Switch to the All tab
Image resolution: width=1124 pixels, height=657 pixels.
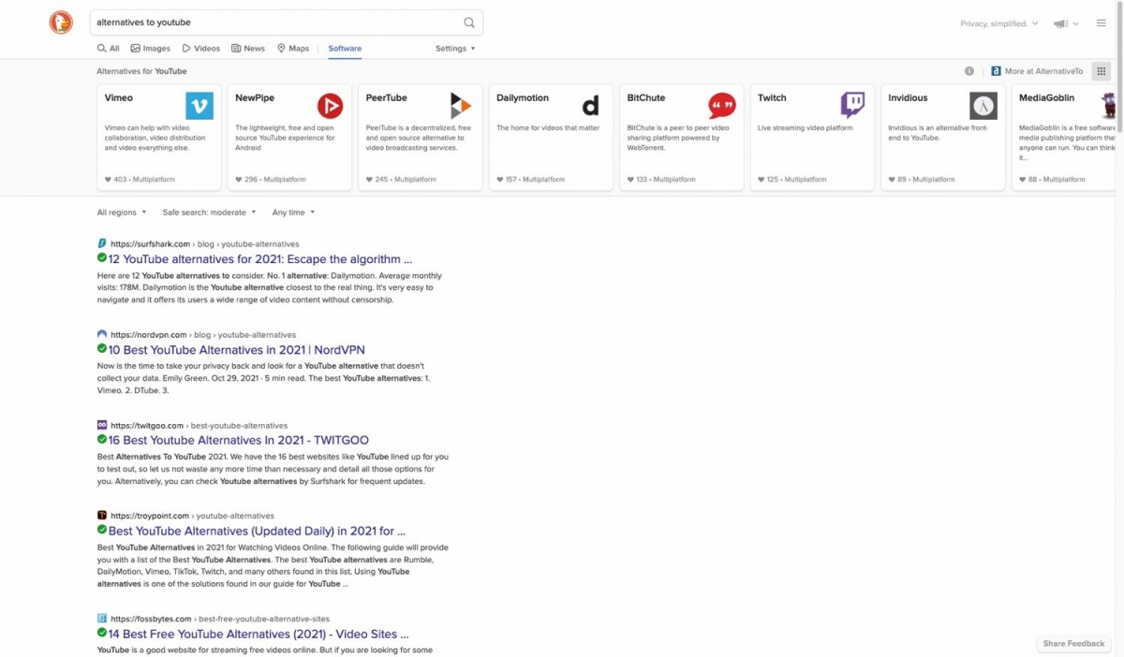[109, 49]
